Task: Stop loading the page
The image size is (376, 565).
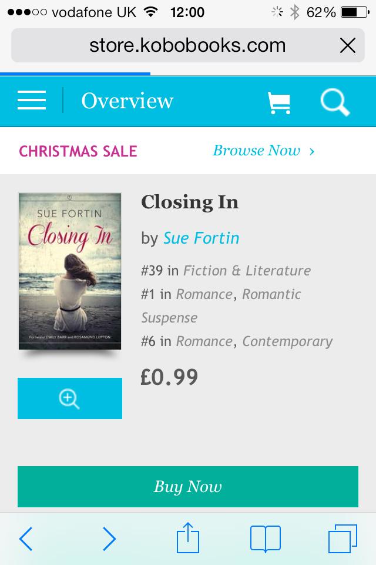Action: 348,45
